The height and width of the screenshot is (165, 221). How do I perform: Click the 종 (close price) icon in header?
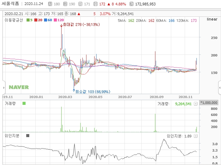[x=96, y=4]
